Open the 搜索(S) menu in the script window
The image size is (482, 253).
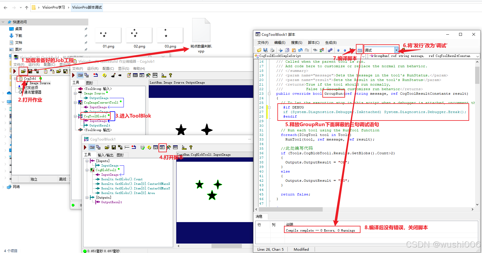[x=297, y=43]
